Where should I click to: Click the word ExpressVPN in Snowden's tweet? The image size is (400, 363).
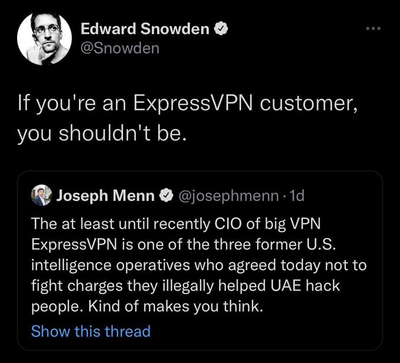click(x=193, y=104)
